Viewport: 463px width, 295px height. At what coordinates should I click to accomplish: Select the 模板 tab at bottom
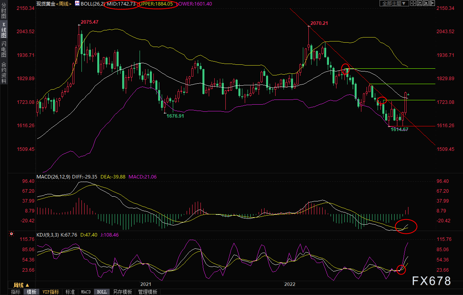pos(32,292)
